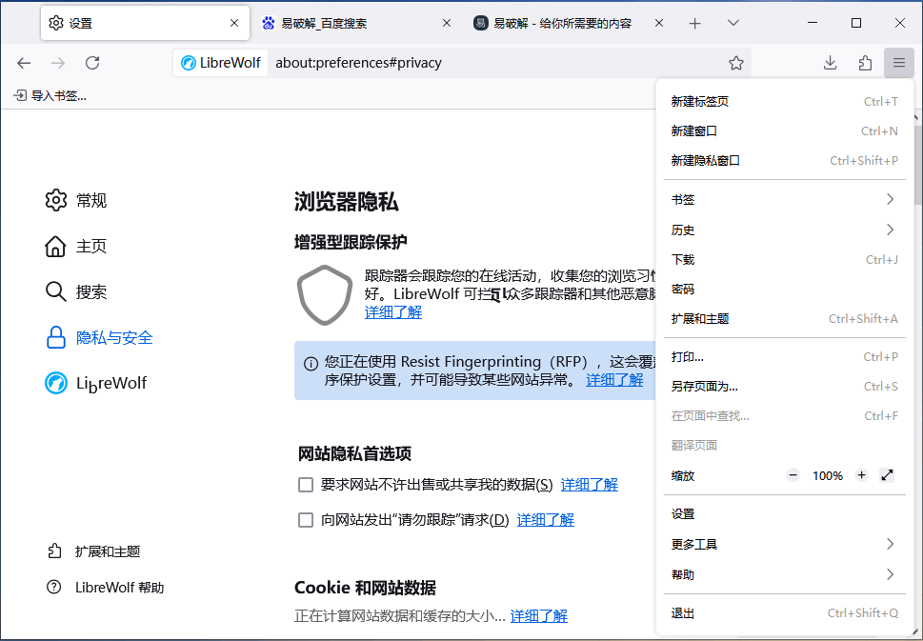Click 详细了解 link under Cookie 和网站数据
Image resolution: width=923 pixels, height=641 pixels.
coord(538,616)
